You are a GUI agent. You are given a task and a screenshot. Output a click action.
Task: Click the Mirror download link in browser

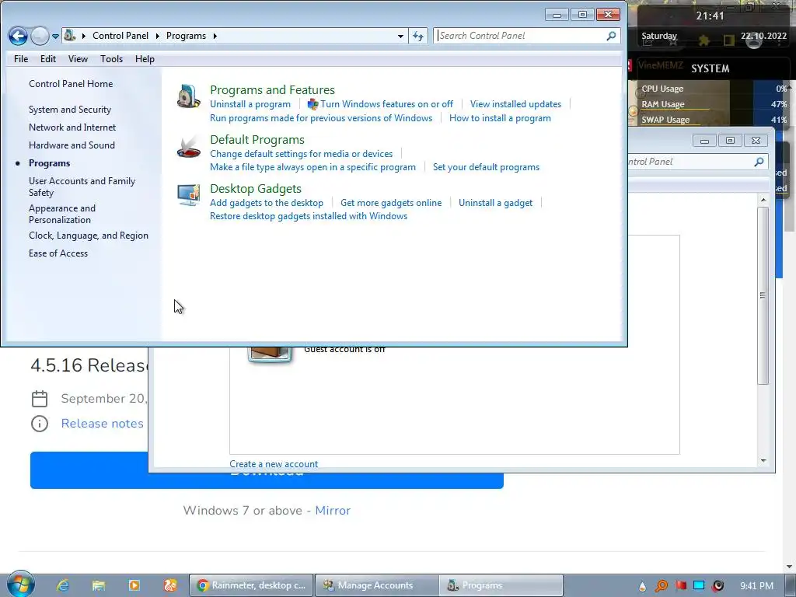click(x=333, y=510)
